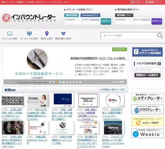
Task: Click the company password field
Action: 142,23
